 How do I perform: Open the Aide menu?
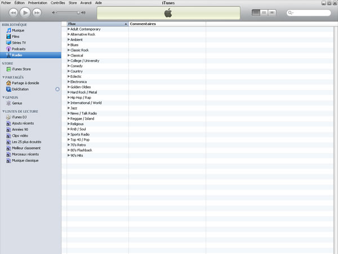click(x=99, y=3)
